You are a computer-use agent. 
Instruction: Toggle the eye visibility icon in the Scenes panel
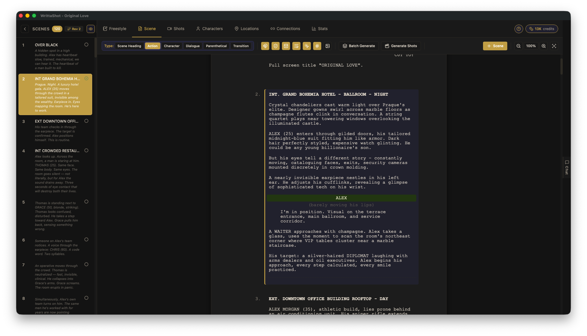(90, 29)
